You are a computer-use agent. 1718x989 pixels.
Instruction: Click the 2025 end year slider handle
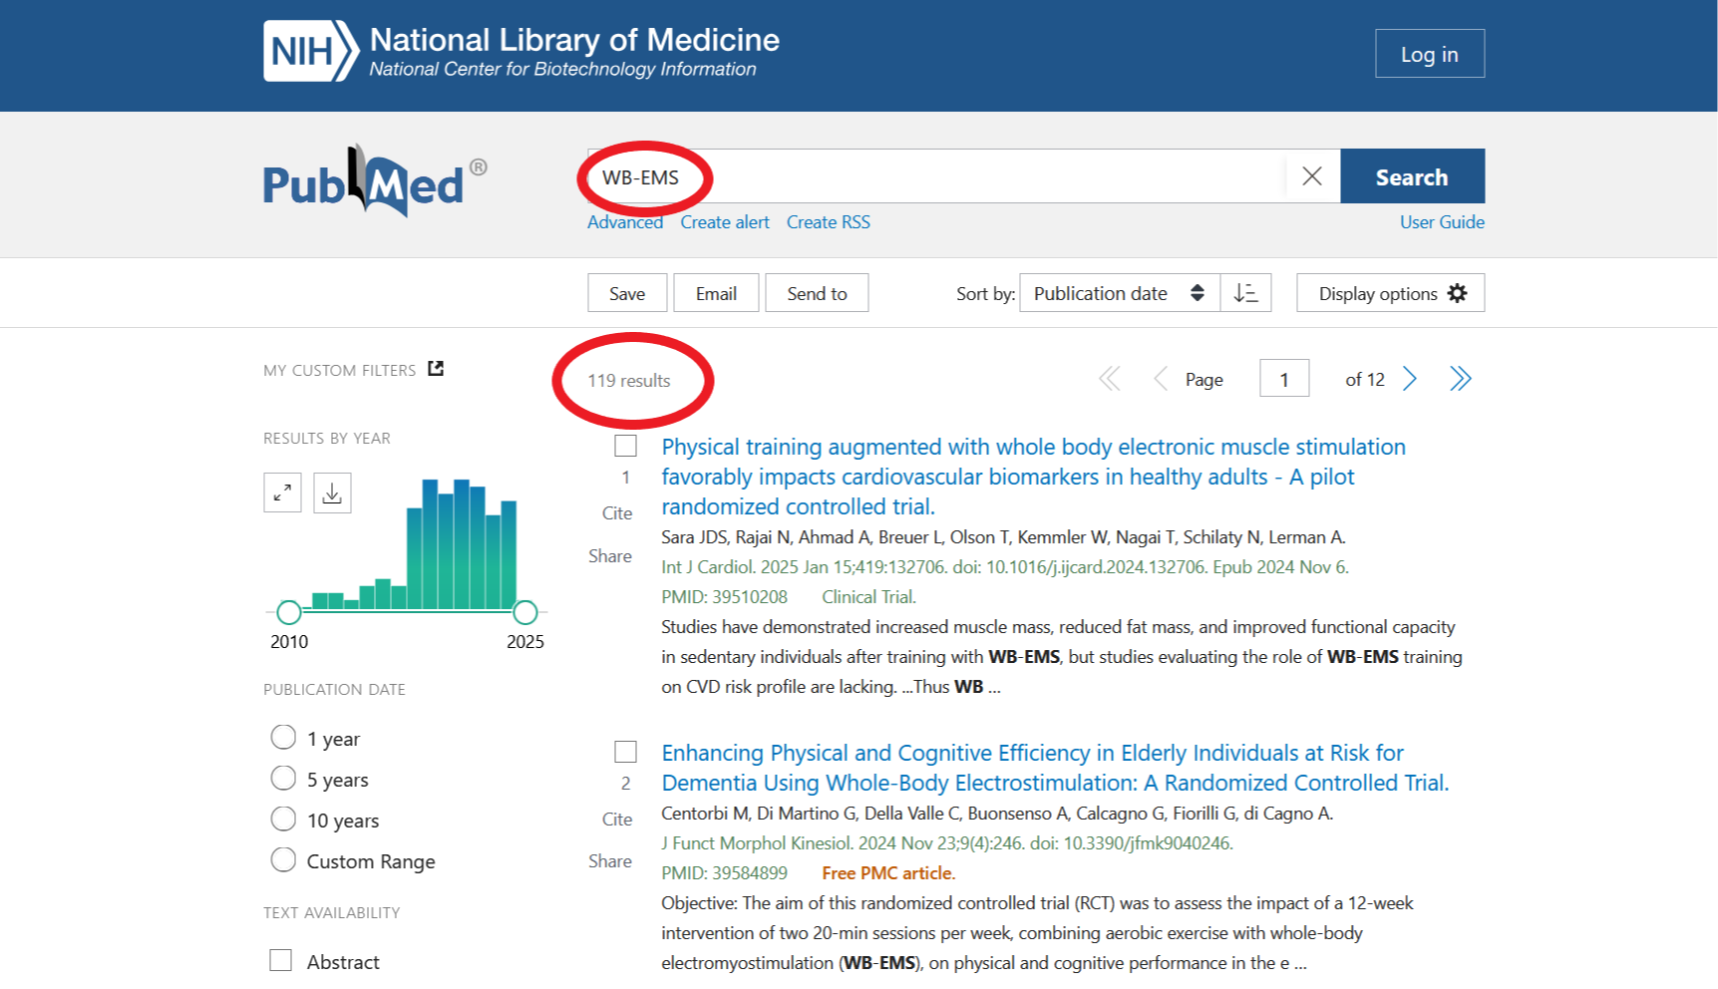[525, 612]
